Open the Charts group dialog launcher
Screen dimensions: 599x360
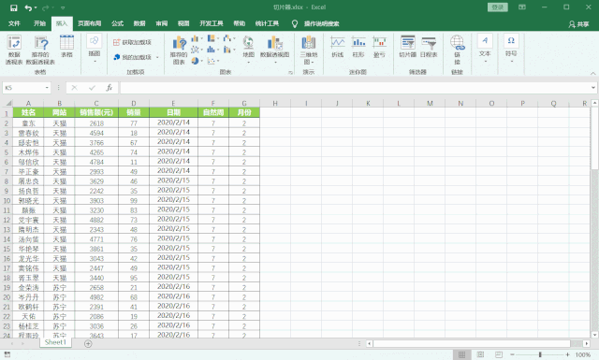[290, 72]
